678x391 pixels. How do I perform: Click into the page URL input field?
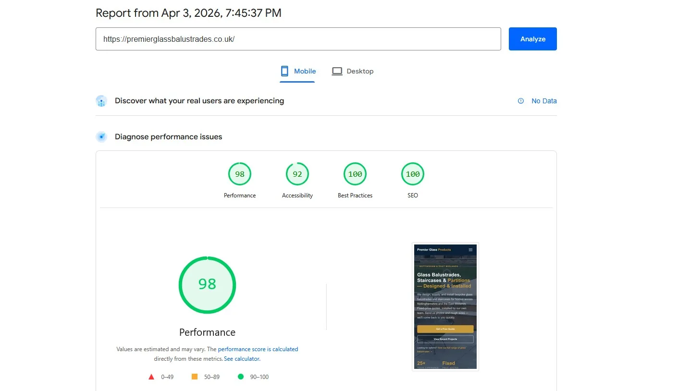point(298,39)
